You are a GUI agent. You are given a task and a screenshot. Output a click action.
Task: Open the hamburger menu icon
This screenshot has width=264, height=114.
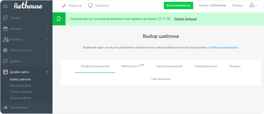[x=5, y=6]
